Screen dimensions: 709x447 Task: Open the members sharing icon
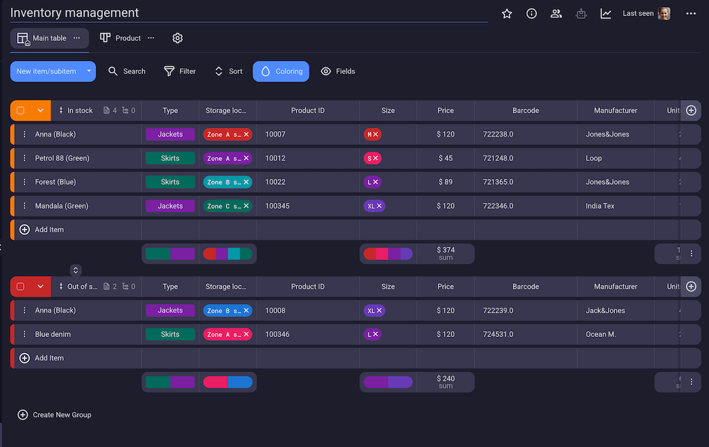pyautogui.click(x=556, y=14)
